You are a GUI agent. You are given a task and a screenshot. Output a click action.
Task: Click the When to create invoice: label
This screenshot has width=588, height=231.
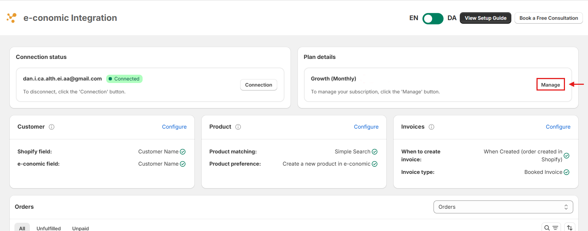tap(421, 156)
